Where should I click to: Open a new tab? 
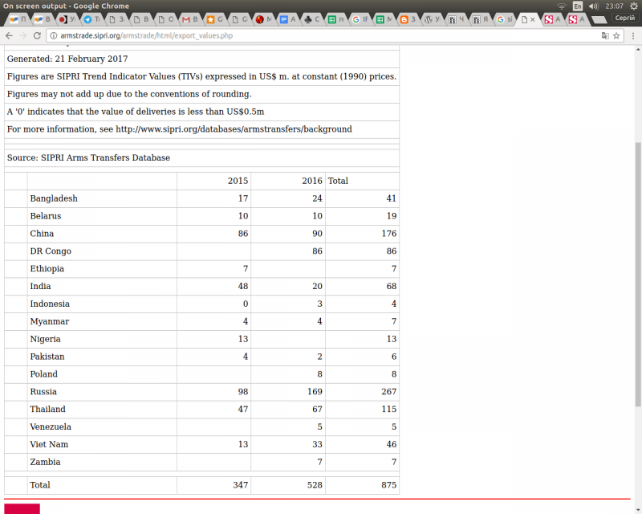pos(598,19)
